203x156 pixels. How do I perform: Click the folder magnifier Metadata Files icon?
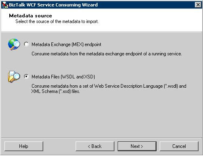coord(14,76)
